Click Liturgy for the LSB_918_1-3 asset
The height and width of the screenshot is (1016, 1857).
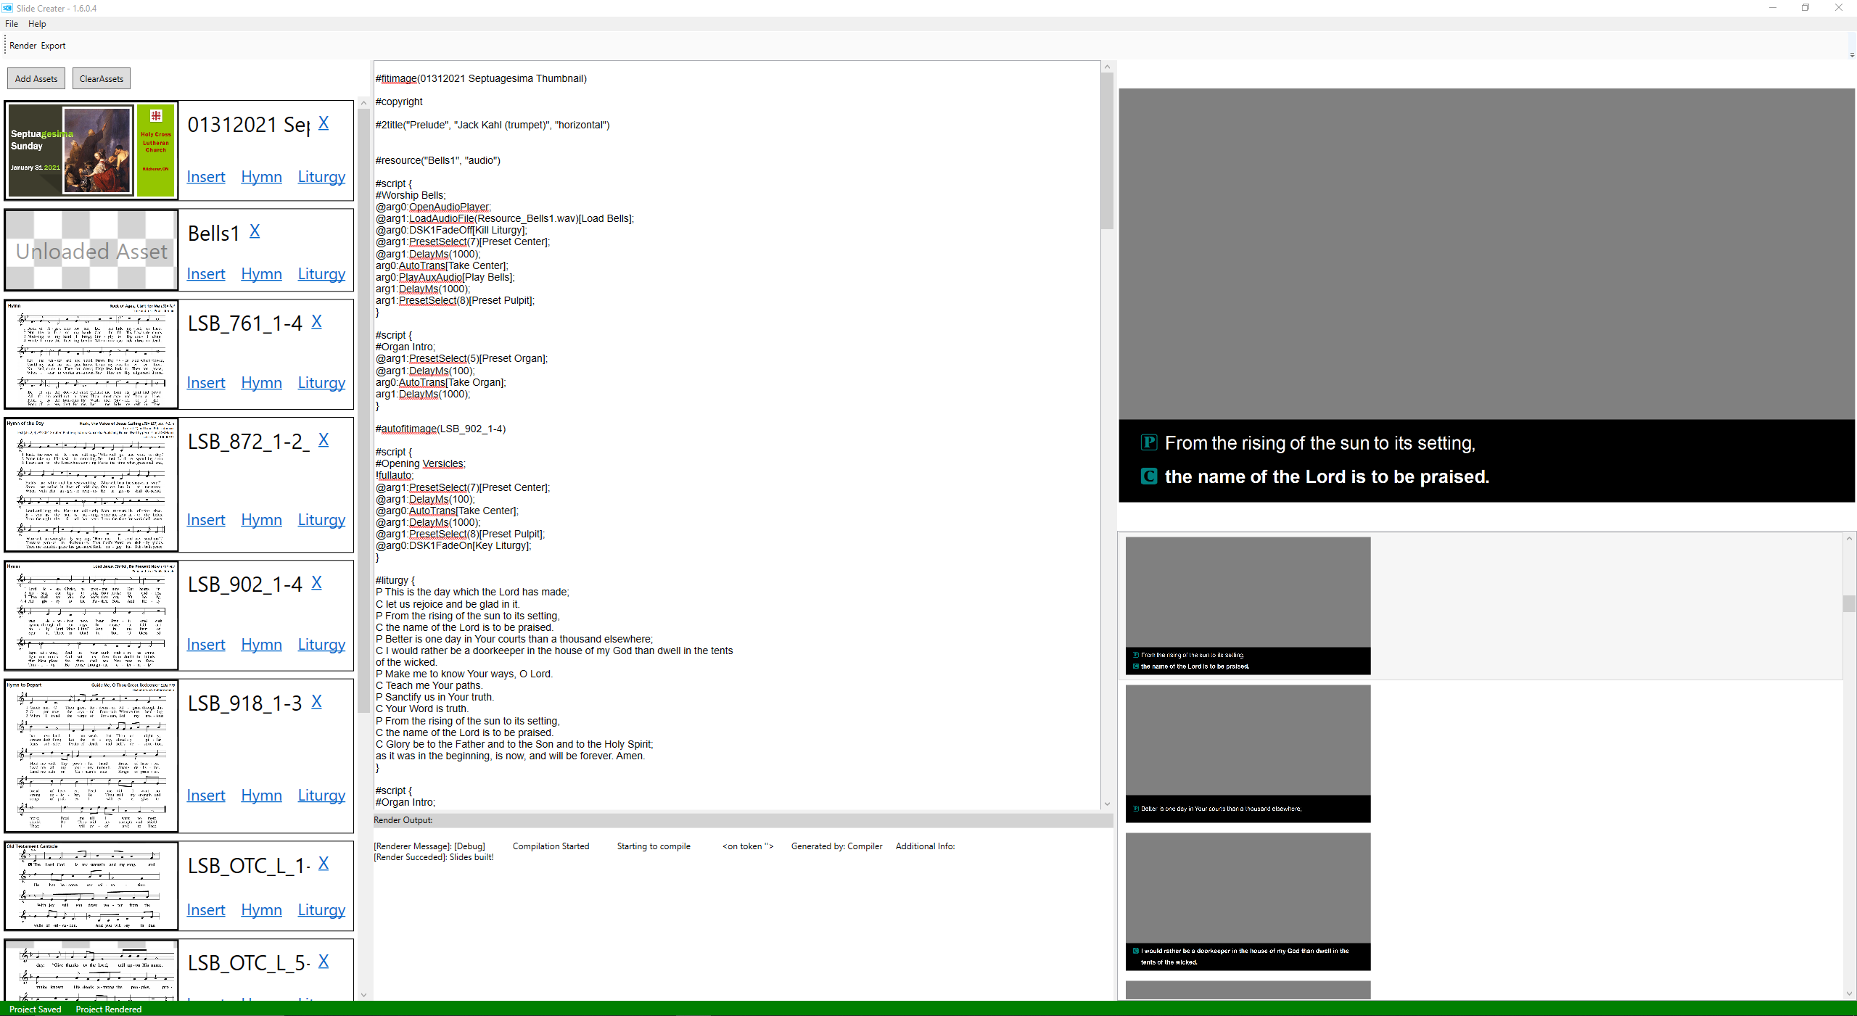[x=321, y=795]
